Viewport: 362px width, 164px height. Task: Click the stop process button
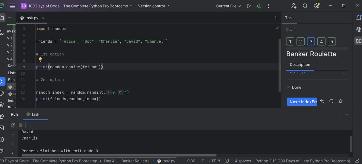click(x=21, y=125)
